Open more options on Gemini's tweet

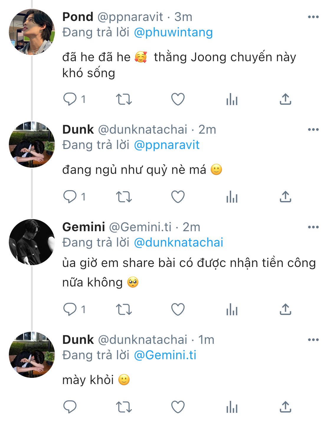(x=313, y=227)
